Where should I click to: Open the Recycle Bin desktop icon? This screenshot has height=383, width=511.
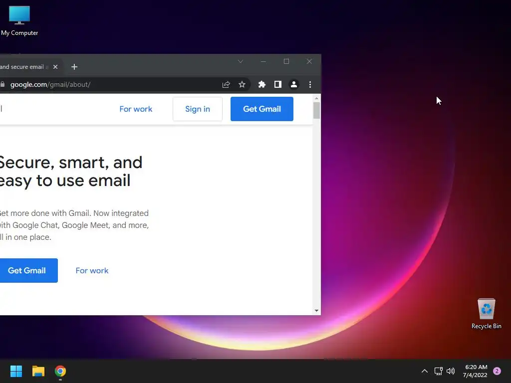tap(486, 314)
